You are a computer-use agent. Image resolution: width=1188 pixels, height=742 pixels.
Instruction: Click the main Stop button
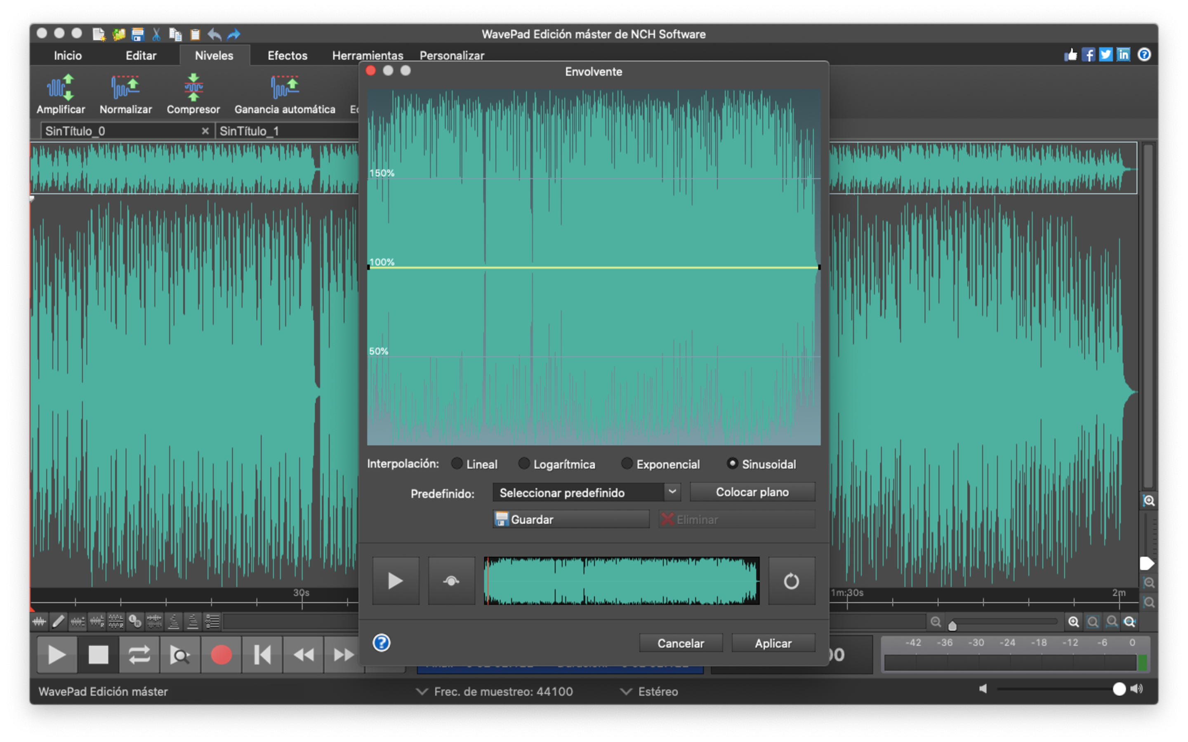pyautogui.click(x=98, y=655)
